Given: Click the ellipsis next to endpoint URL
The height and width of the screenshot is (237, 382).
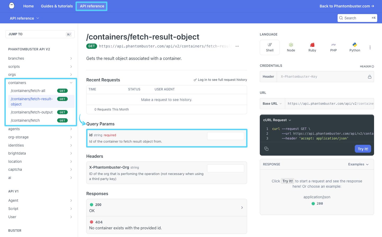Looking at the screenshot, I should 237,46.
